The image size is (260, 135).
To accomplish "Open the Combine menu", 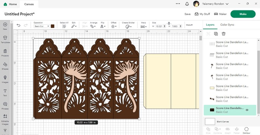I will (217, 130).
